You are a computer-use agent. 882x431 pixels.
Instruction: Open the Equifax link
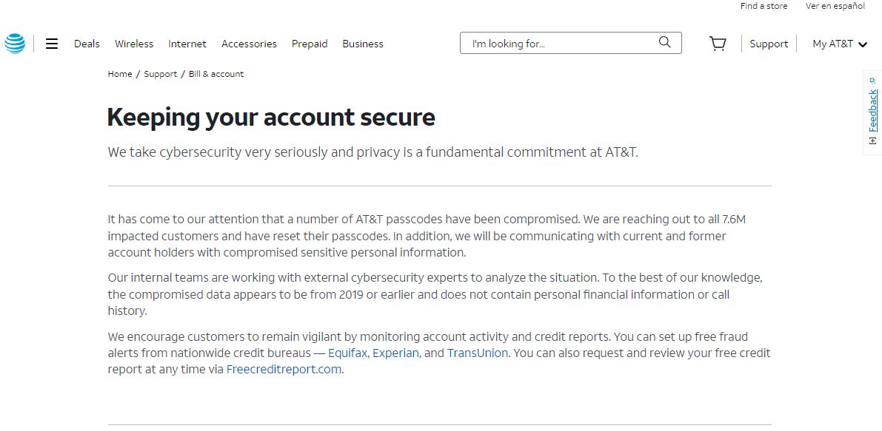(347, 353)
